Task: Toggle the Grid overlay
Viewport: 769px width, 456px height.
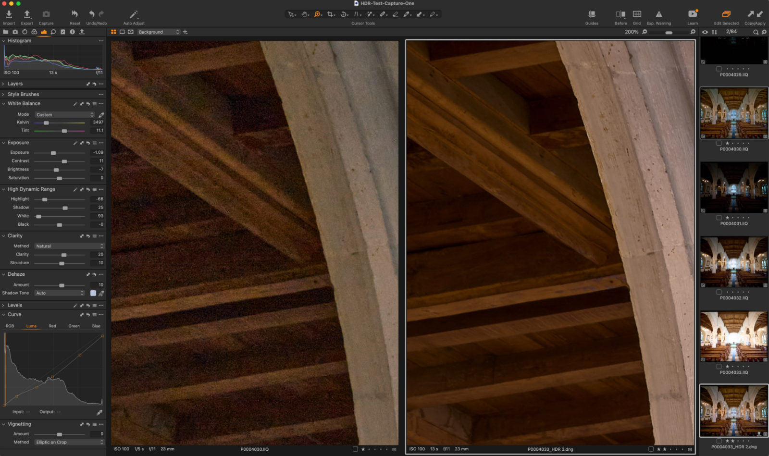Action: (637, 14)
